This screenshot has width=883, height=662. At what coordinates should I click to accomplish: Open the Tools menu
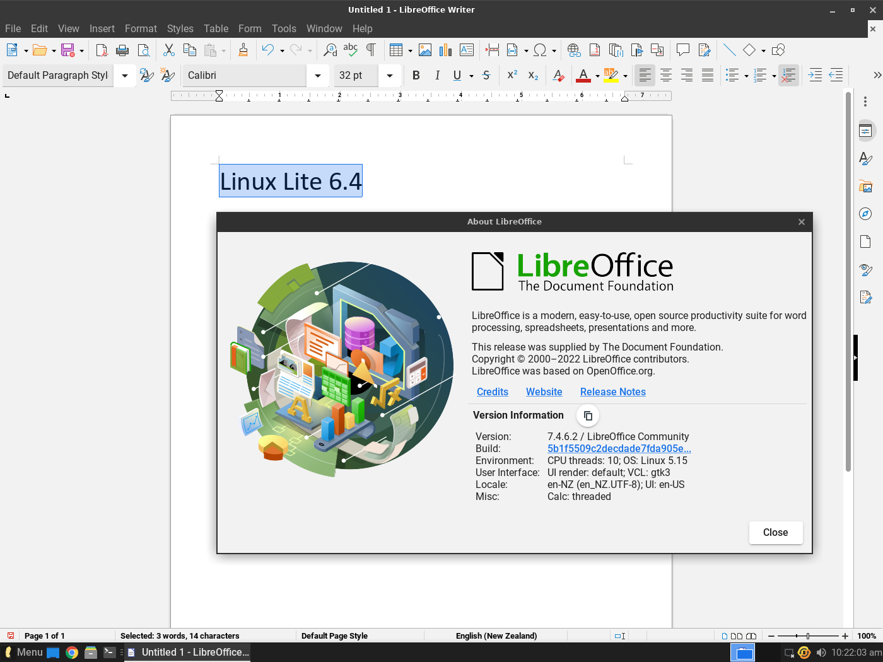284,28
